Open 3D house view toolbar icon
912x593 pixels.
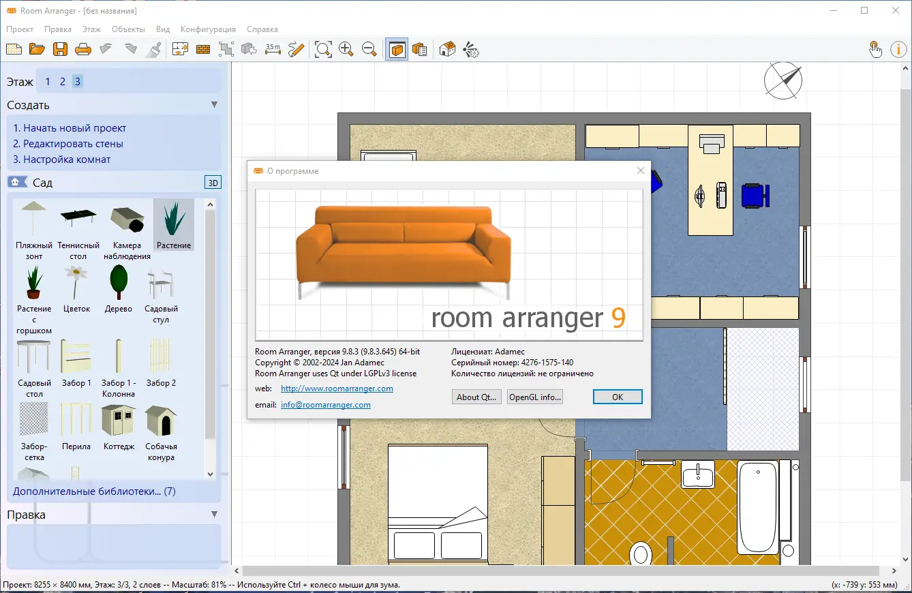click(x=447, y=49)
